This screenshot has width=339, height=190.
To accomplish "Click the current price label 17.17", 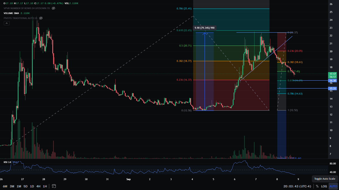I will pos(332,73).
